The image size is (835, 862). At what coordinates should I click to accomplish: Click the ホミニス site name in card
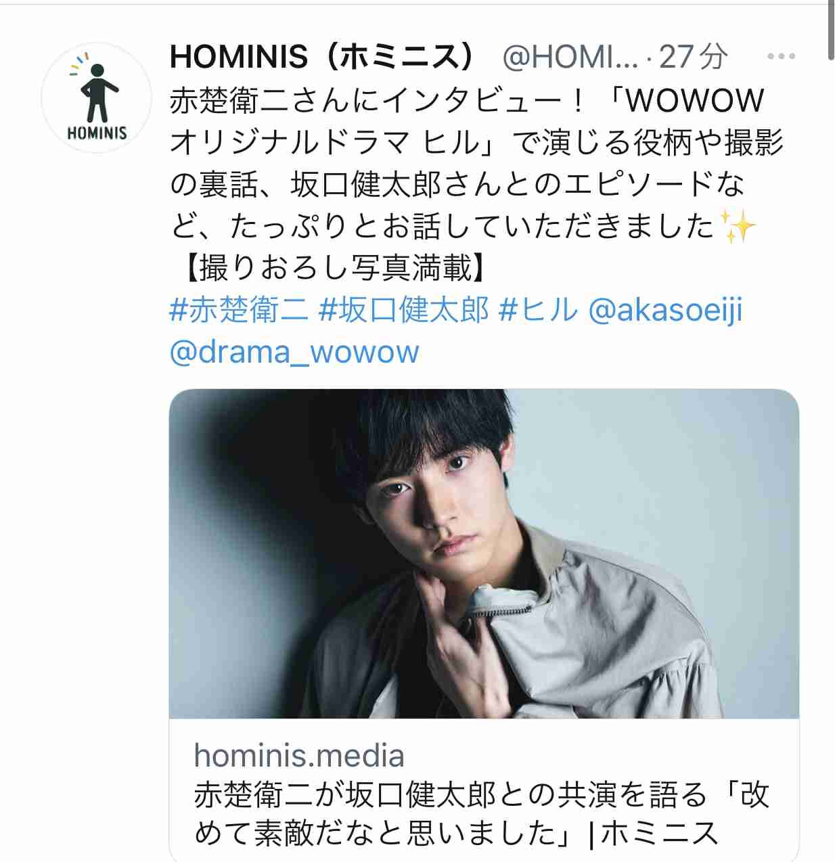coord(660,834)
